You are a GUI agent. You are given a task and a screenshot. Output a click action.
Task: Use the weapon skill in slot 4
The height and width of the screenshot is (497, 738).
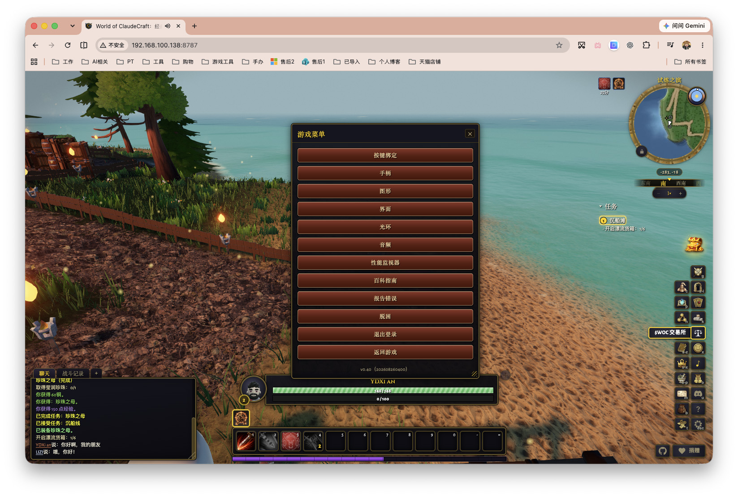(313, 441)
